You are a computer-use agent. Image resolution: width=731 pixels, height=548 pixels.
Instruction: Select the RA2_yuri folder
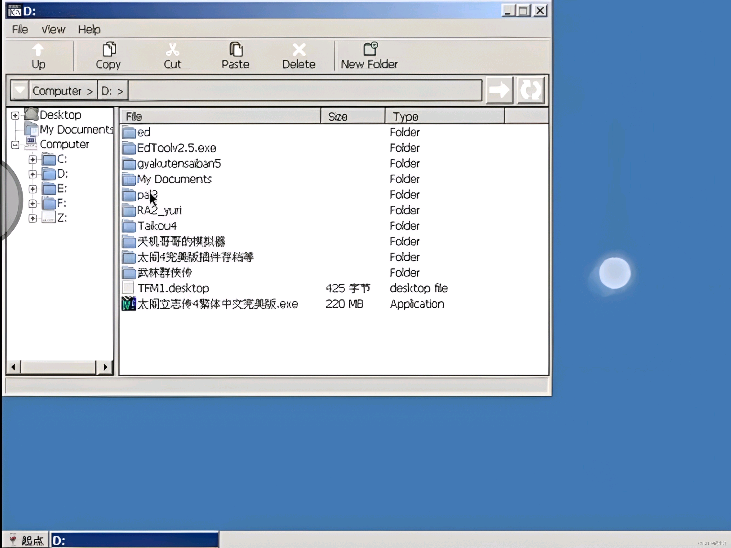tap(159, 210)
